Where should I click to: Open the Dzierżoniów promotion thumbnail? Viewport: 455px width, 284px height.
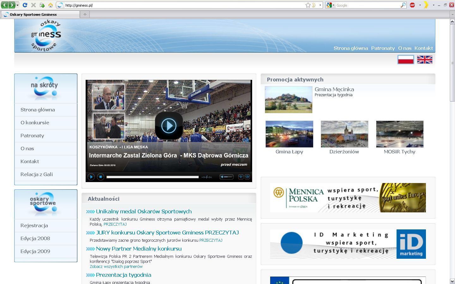tap(344, 134)
